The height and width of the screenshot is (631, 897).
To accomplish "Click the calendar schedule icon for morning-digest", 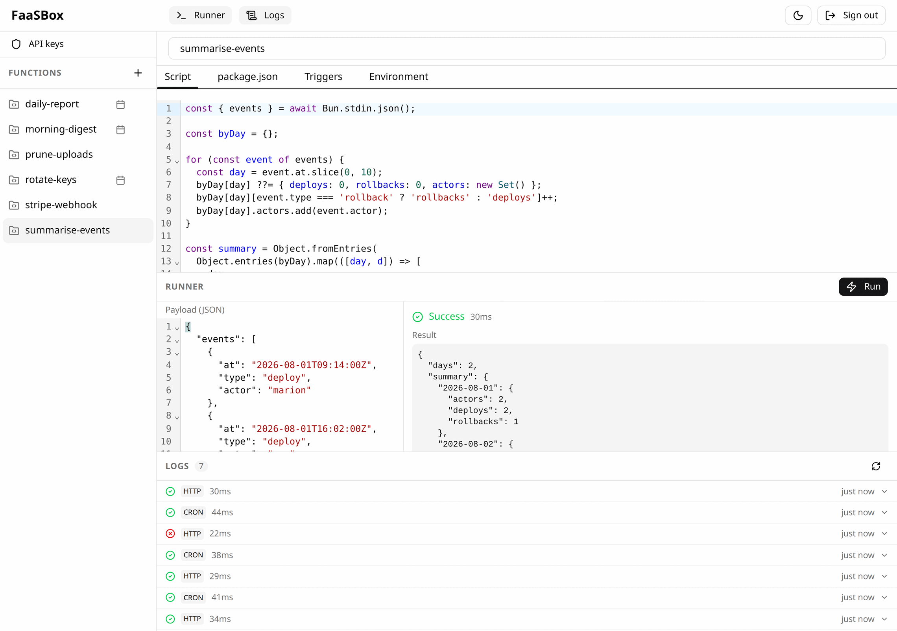I will pos(120,130).
